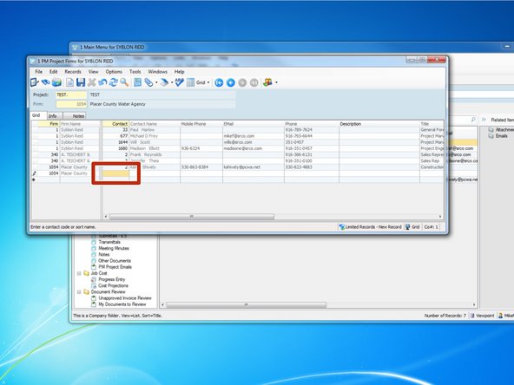The height and width of the screenshot is (385, 514).
Task: Create a new record with blank page icon
Action: 69,82
